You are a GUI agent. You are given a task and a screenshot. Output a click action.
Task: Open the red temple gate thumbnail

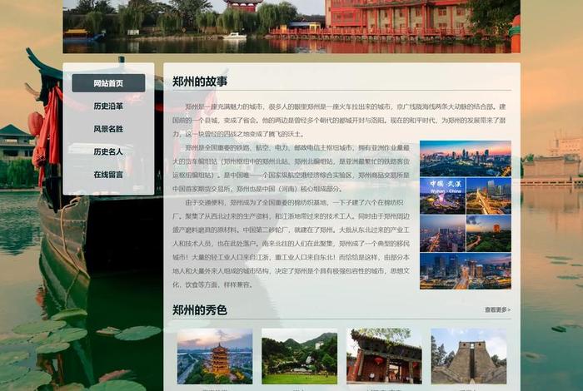pos(384,356)
